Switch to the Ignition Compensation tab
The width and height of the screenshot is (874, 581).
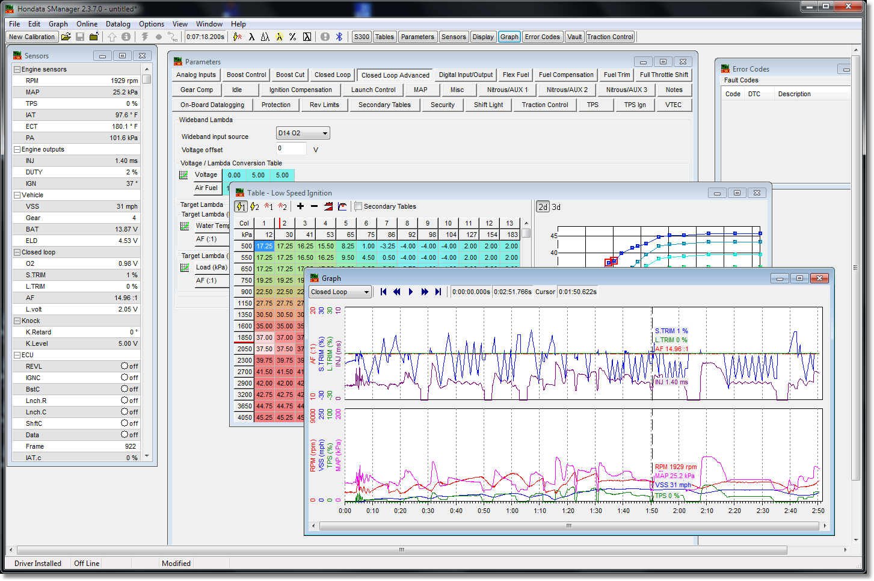300,90
